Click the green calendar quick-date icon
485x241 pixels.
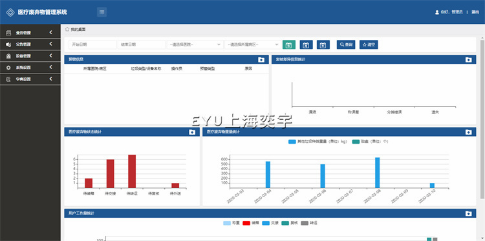(x=289, y=44)
